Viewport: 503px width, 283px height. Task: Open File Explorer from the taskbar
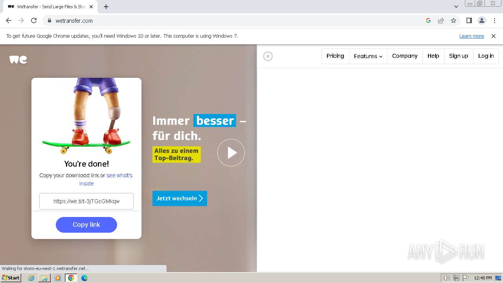[44, 278]
